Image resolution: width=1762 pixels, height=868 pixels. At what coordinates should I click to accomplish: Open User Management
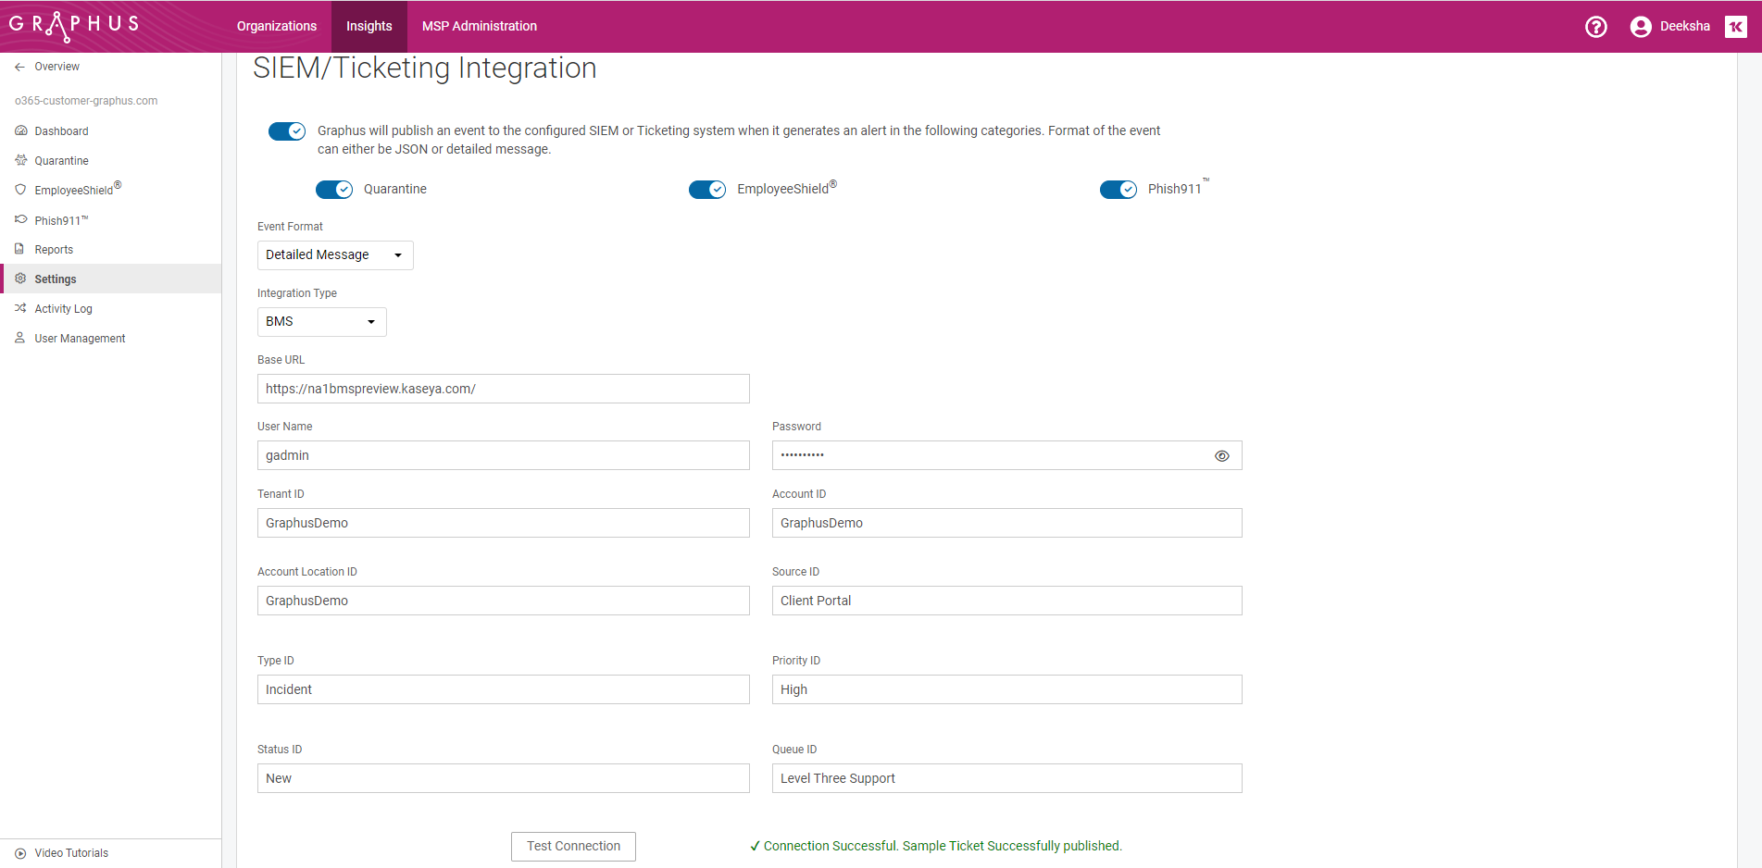[20, 338]
